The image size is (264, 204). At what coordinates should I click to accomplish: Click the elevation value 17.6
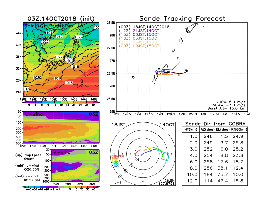(x=223, y=162)
